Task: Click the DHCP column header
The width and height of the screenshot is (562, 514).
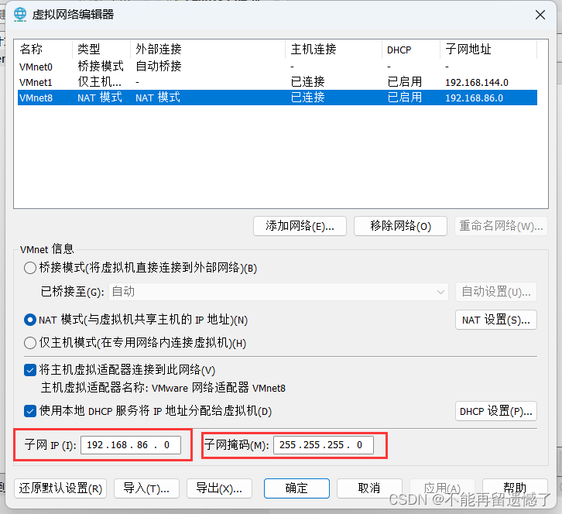Action: coord(411,49)
